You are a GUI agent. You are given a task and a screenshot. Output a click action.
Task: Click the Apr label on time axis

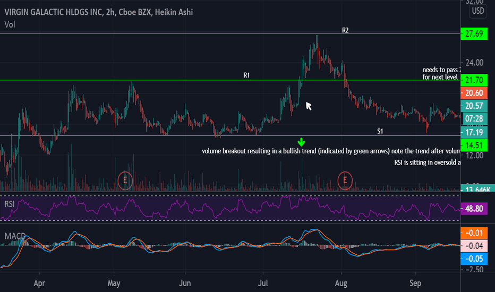coord(39,283)
